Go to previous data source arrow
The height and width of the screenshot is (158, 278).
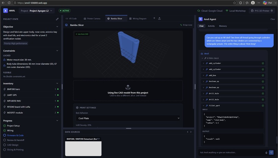188,132
